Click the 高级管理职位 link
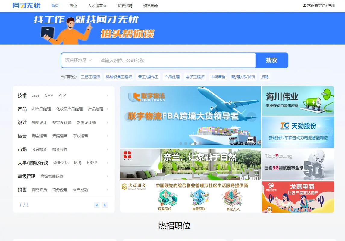The height and width of the screenshot is (241, 345). pos(52,176)
